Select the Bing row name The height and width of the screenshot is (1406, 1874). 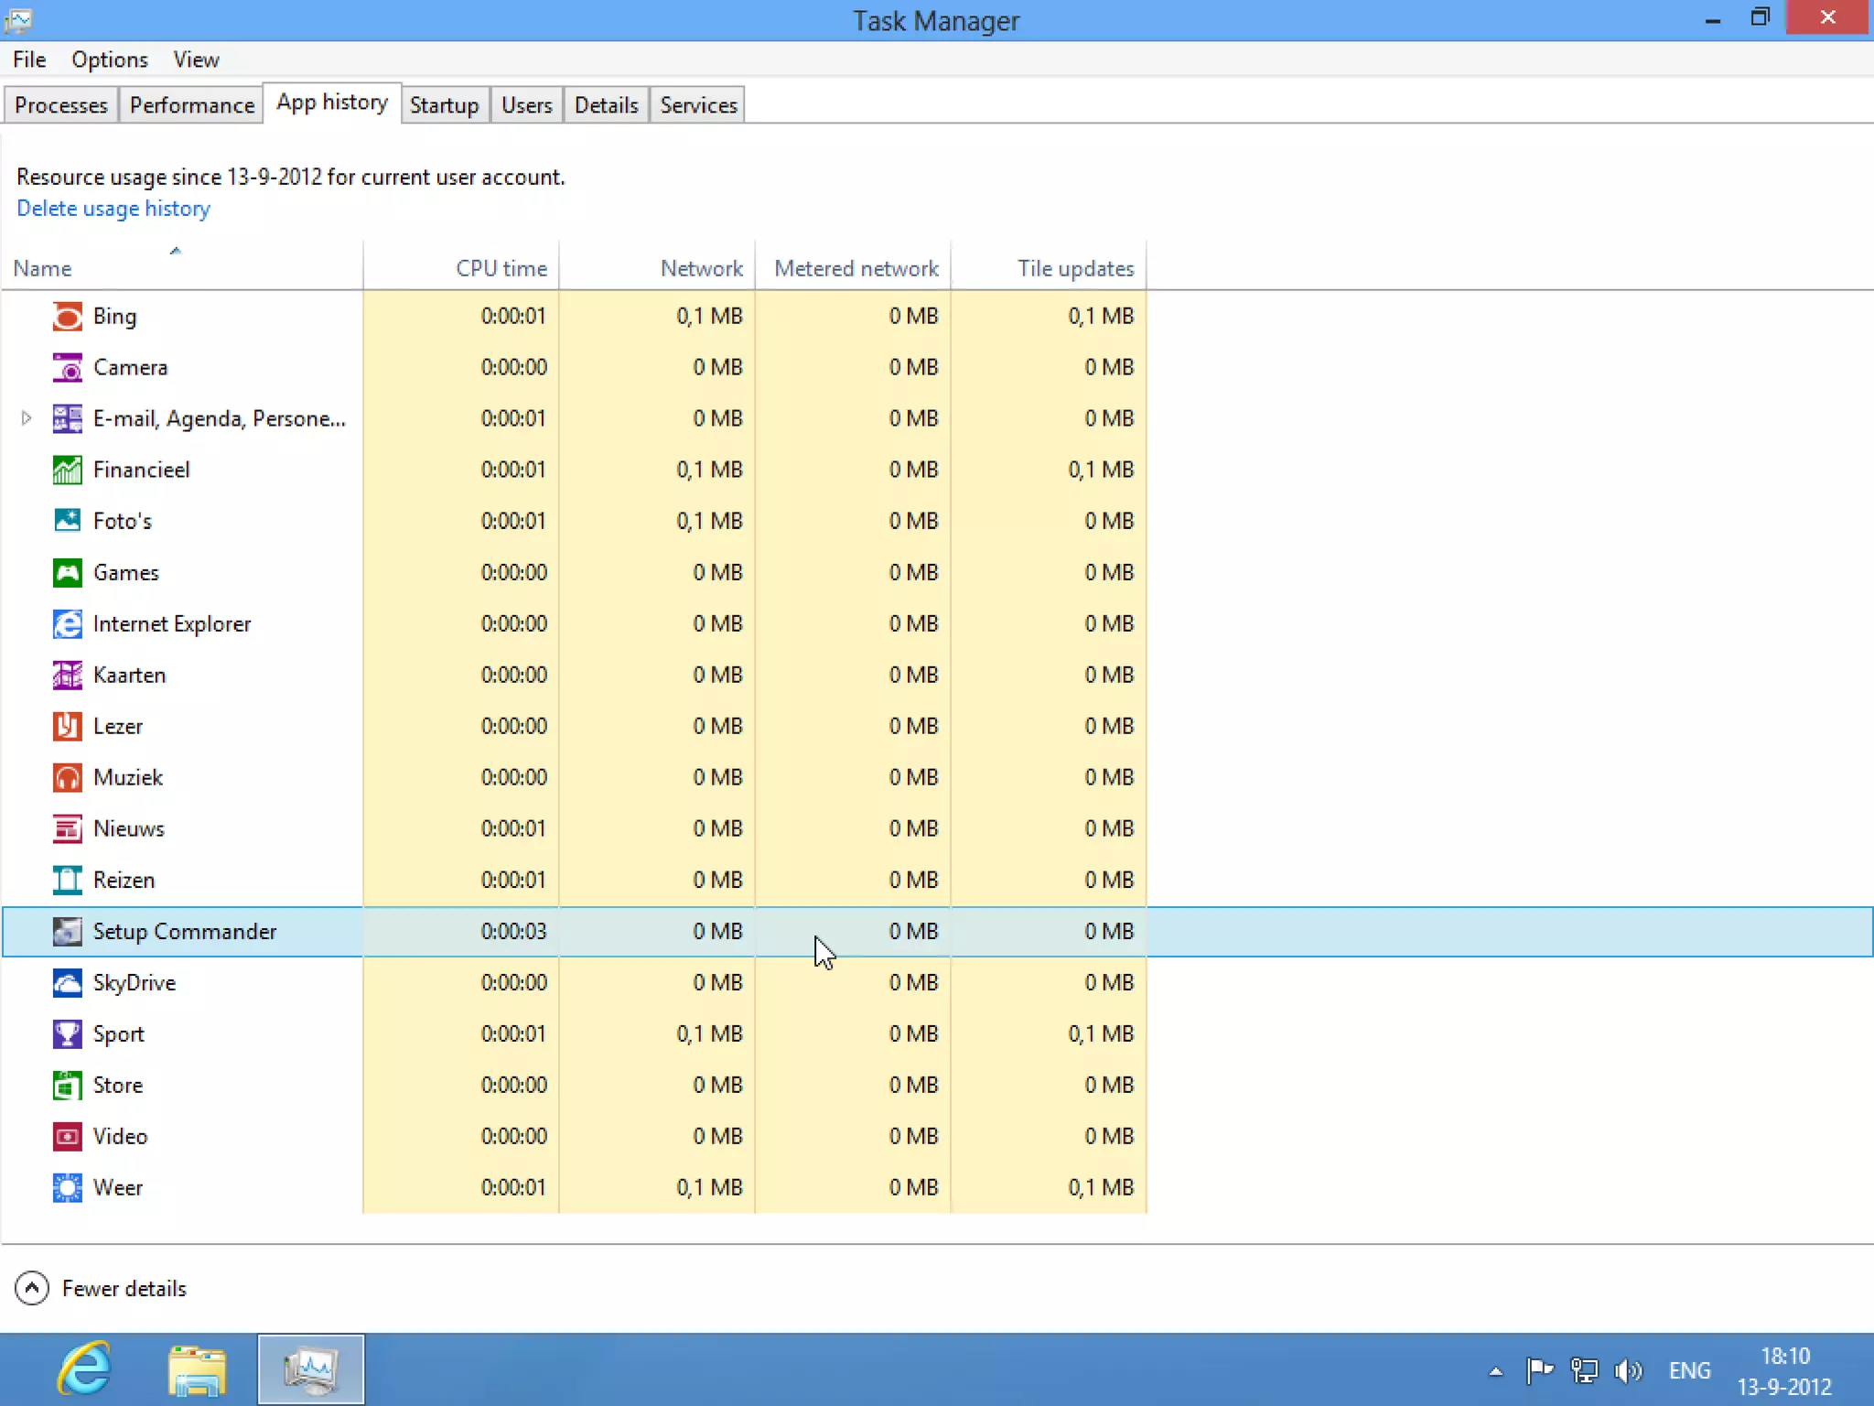coord(114,317)
